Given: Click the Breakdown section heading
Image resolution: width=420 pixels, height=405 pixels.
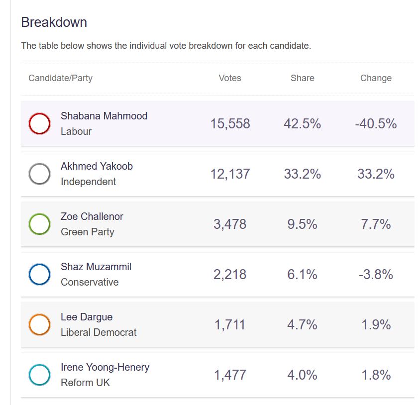Looking at the screenshot, I should tap(54, 22).
